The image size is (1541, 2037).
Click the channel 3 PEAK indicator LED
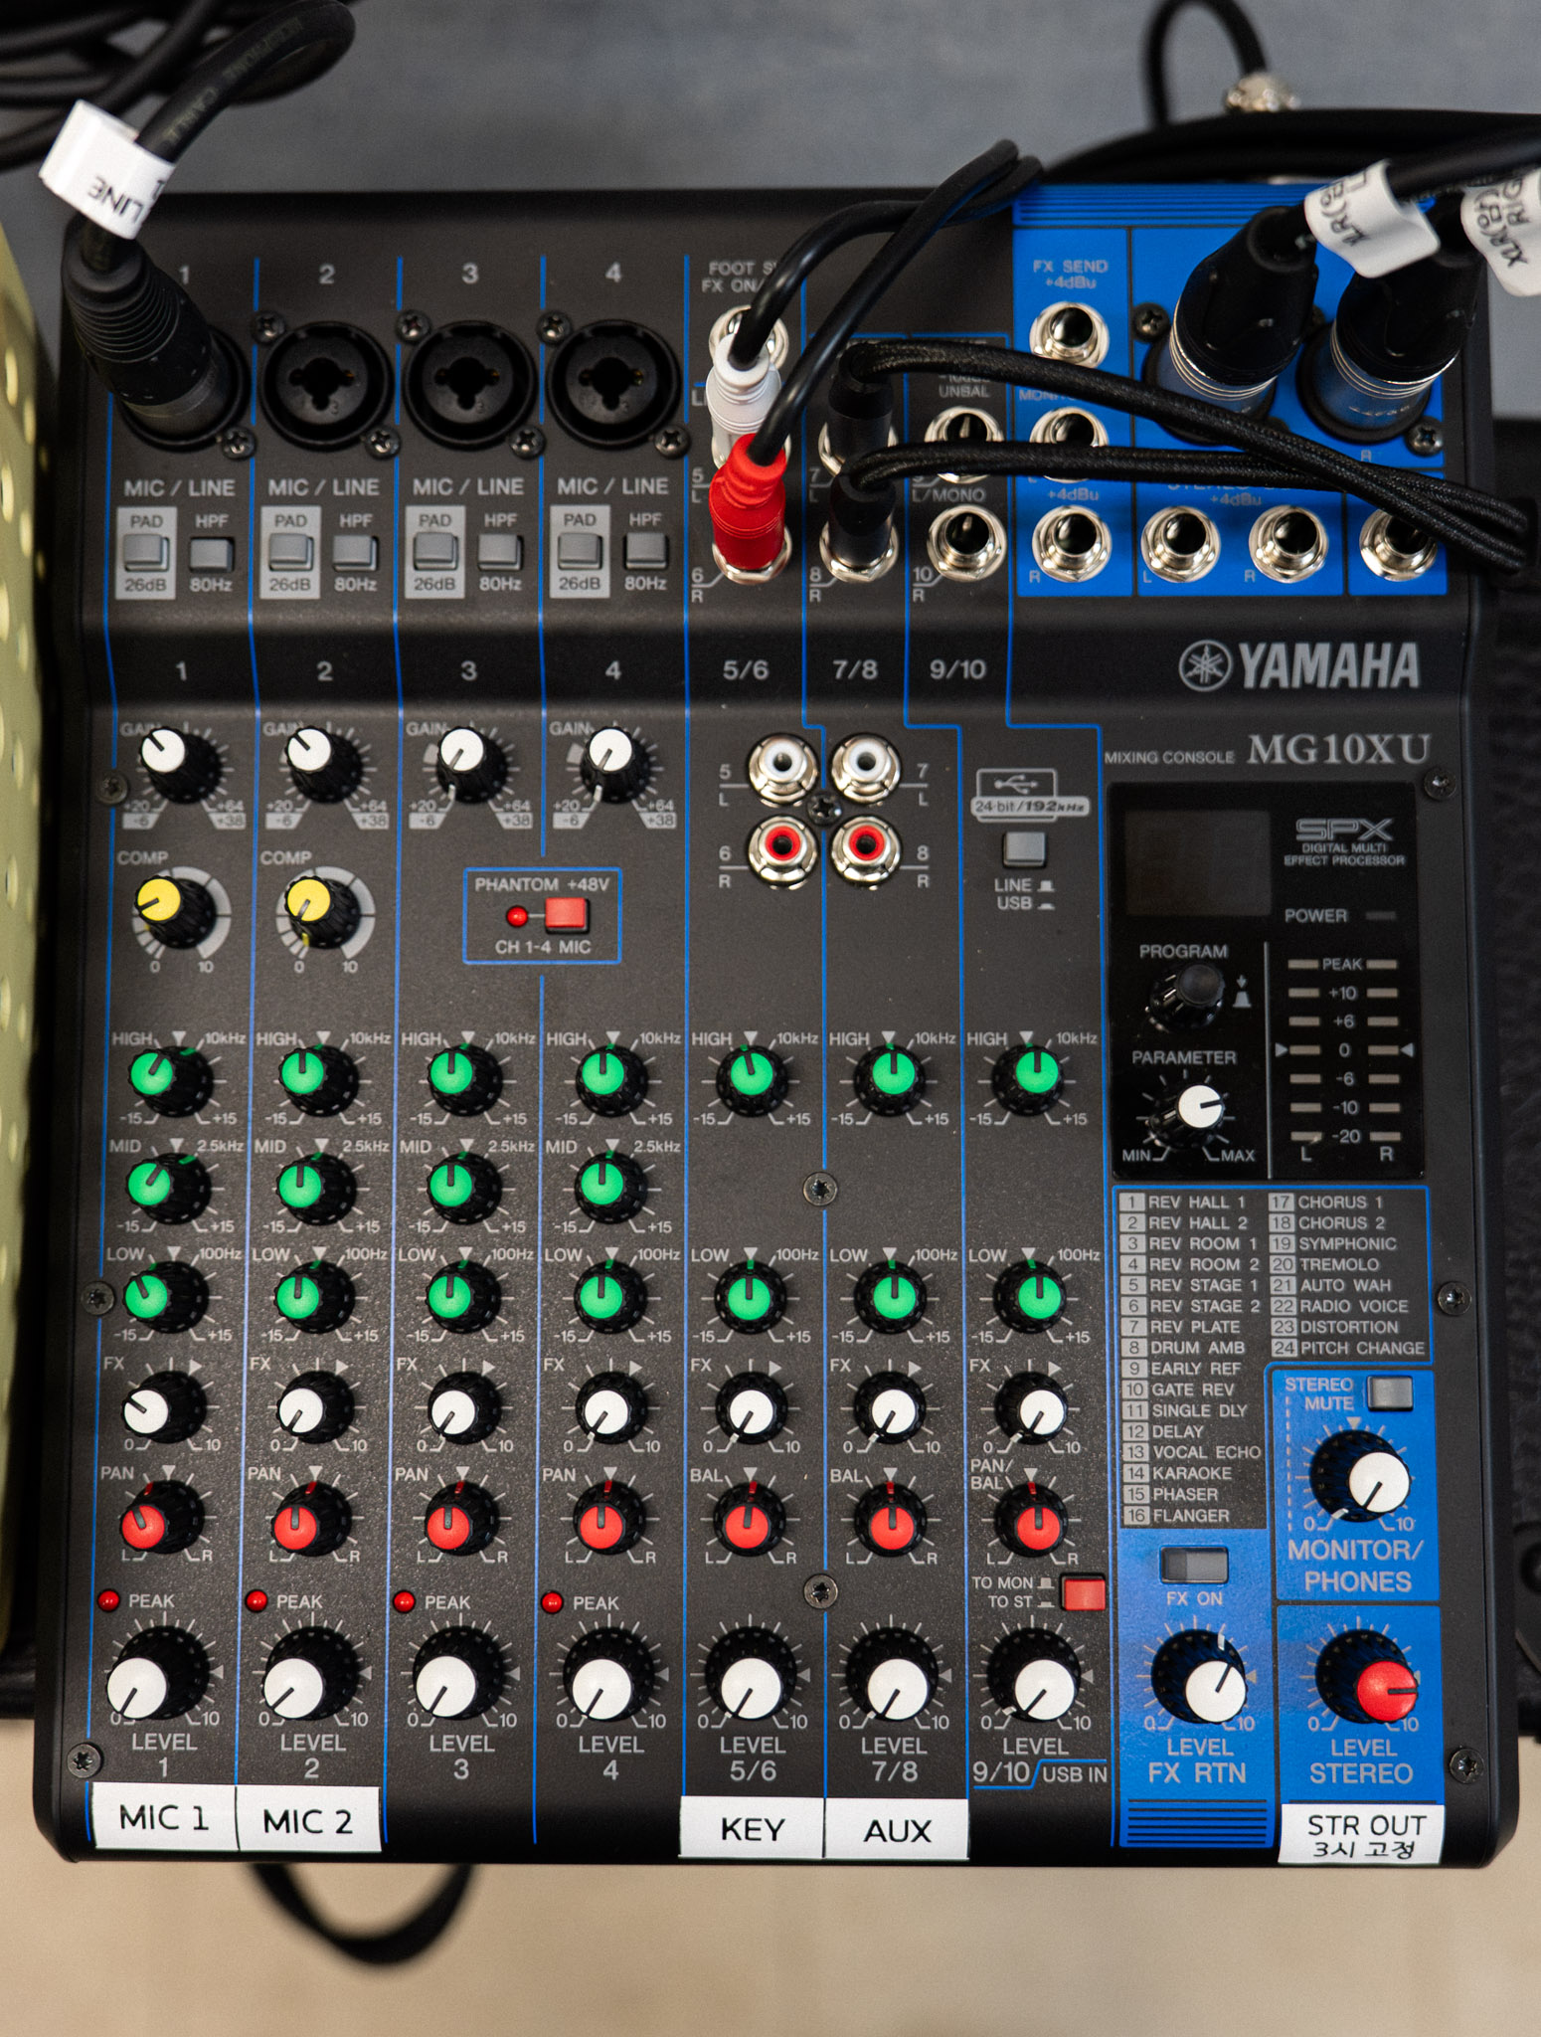(405, 1601)
